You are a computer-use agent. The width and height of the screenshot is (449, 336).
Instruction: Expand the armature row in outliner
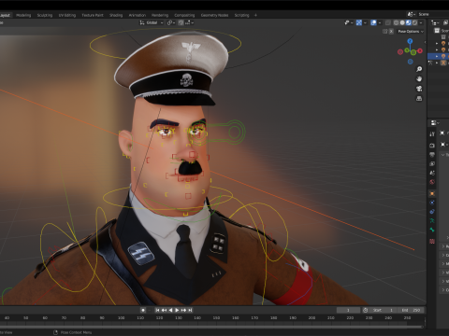point(437,63)
